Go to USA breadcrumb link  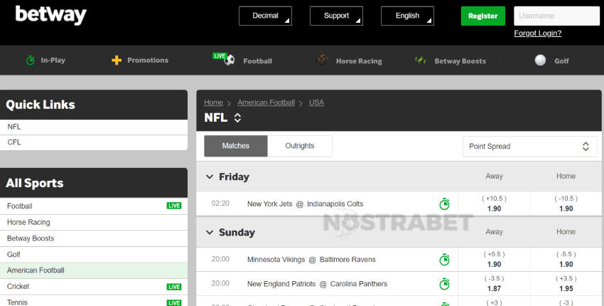pos(316,102)
